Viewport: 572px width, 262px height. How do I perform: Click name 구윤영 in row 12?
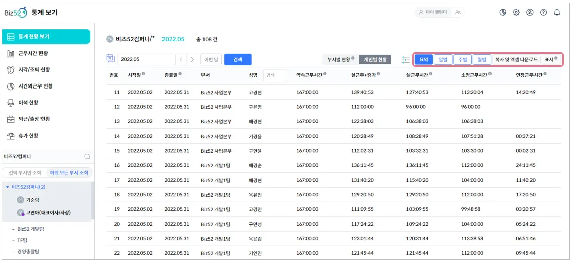[x=255, y=107]
